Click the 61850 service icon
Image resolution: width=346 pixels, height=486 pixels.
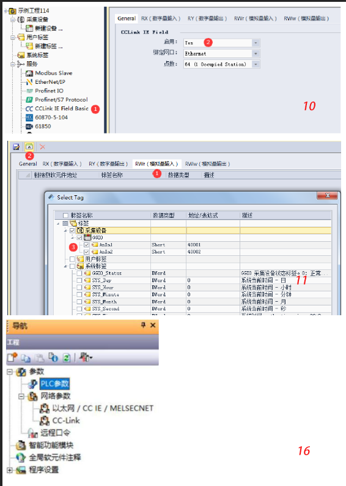29,127
